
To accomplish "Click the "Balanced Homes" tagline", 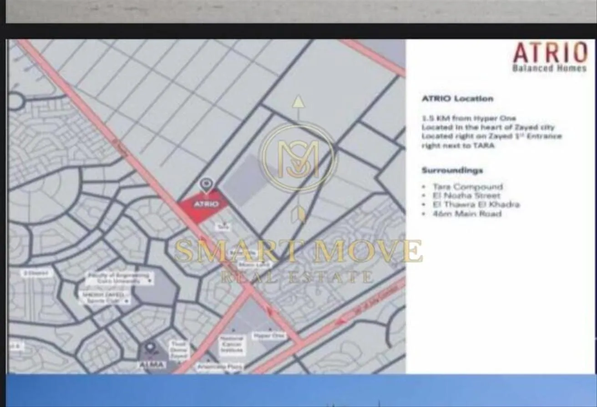I will [549, 68].
